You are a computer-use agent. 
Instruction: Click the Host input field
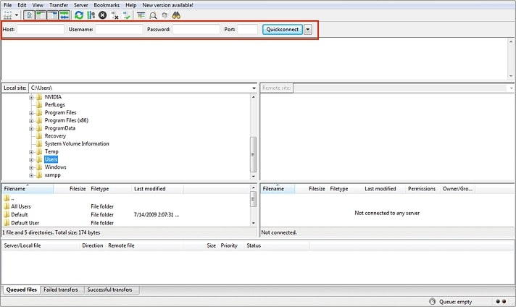41,29
